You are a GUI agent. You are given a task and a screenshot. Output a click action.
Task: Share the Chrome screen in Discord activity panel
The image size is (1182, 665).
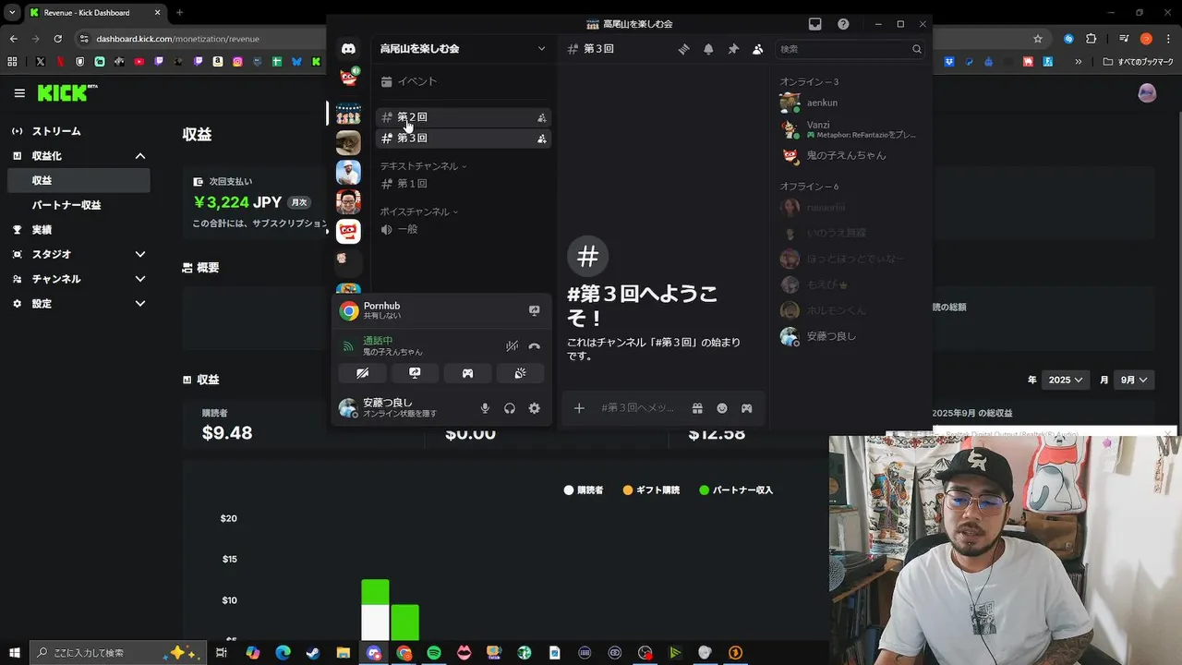[534, 310]
